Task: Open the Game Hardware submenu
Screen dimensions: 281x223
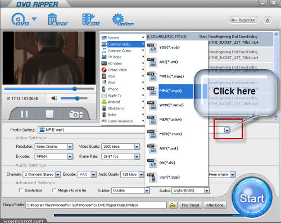Action: [x=123, y=121]
